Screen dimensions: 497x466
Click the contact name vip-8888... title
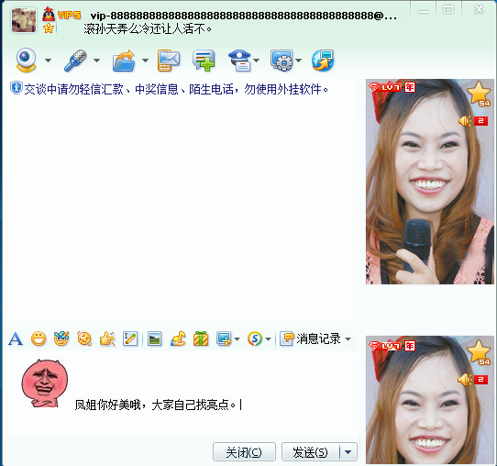coord(243,16)
